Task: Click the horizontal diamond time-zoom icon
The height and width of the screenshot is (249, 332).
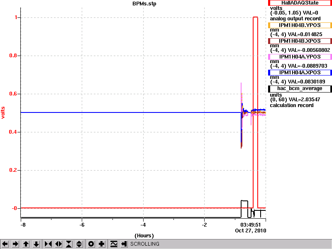Action: (59, 244)
